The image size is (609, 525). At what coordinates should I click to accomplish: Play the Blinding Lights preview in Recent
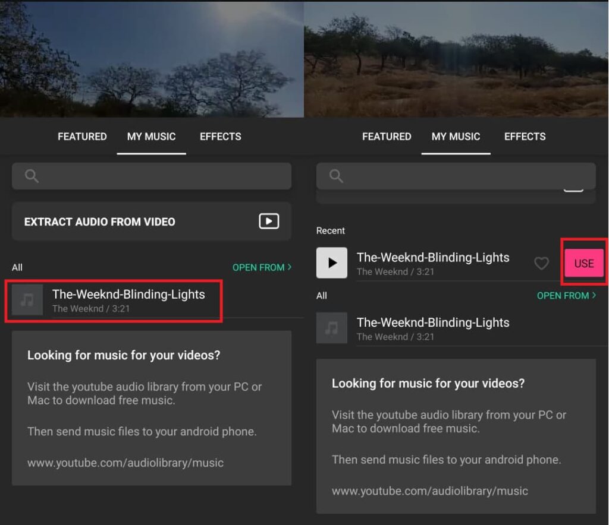coord(331,263)
